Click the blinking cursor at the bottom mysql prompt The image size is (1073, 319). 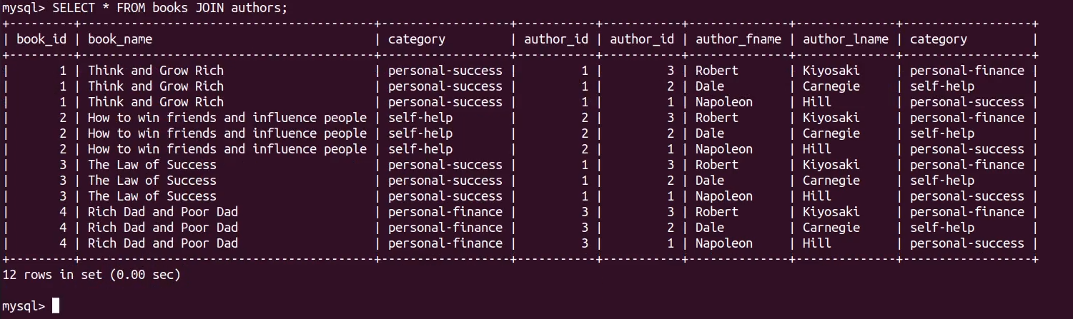[x=56, y=306]
